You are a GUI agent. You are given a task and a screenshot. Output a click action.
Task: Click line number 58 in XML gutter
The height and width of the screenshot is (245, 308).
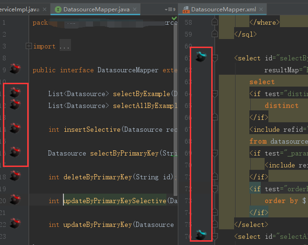click(188, 22)
